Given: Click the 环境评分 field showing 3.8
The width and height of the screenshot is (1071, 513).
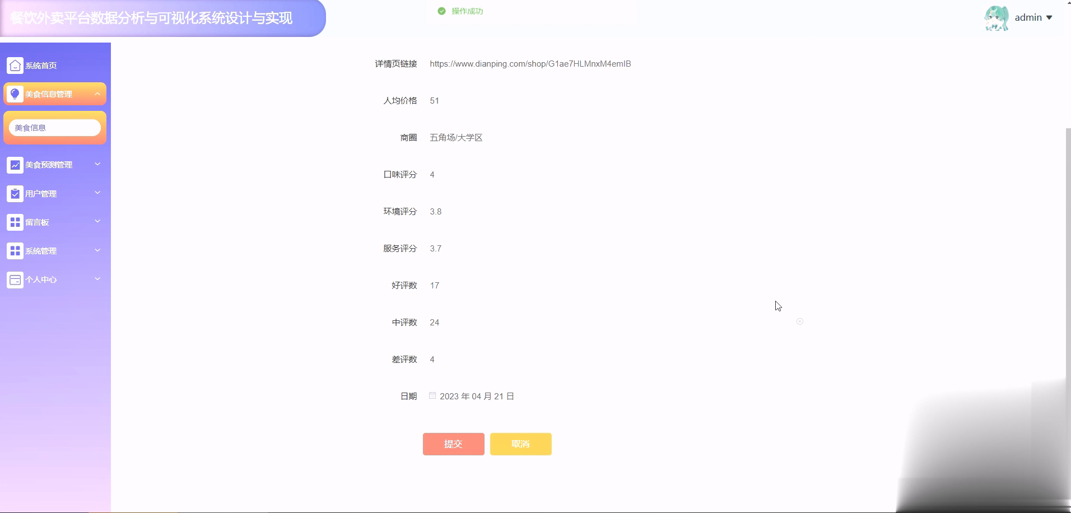Looking at the screenshot, I should pos(616,212).
